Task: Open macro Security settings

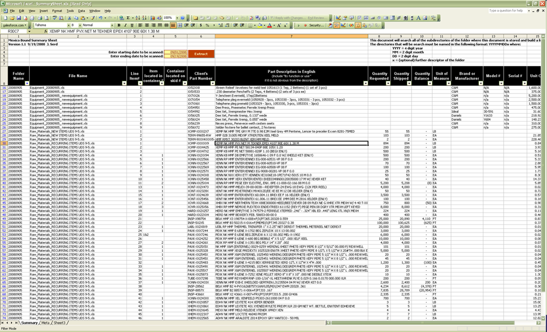Action: coord(317,25)
